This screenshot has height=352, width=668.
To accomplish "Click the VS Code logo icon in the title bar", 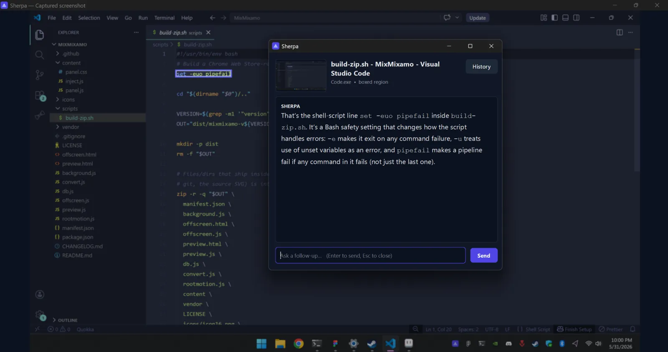I will [38, 18].
